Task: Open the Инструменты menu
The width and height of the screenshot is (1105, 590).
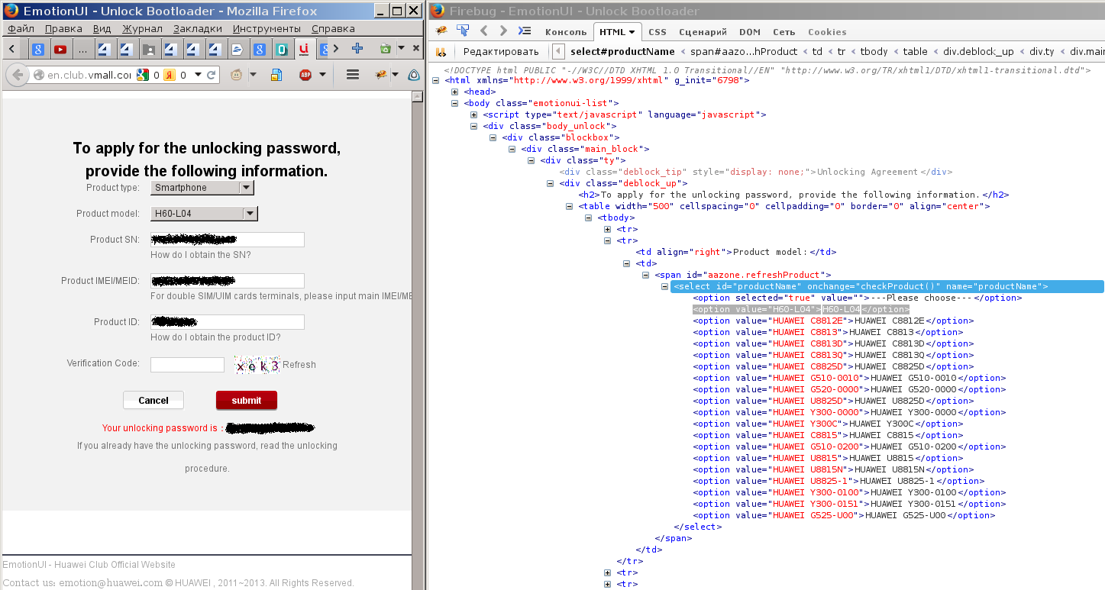Action: [267, 28]
